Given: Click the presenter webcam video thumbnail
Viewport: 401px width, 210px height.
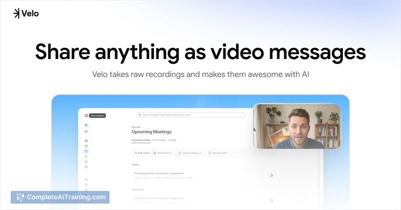Looking at the screenshot, I should tap(296, 126).
